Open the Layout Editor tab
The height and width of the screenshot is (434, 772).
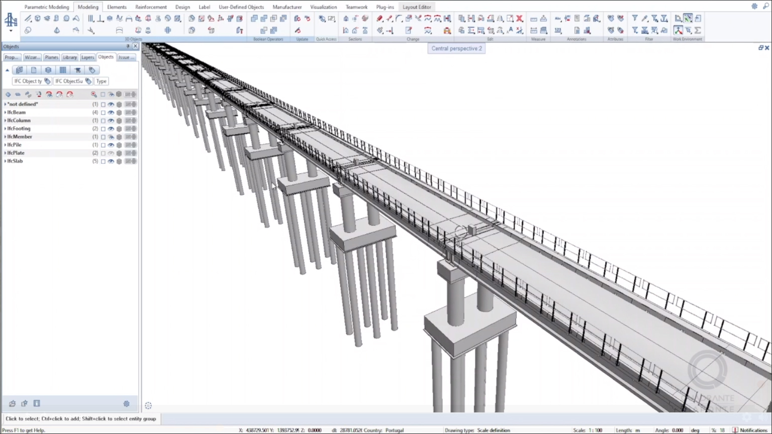point(417,7)
